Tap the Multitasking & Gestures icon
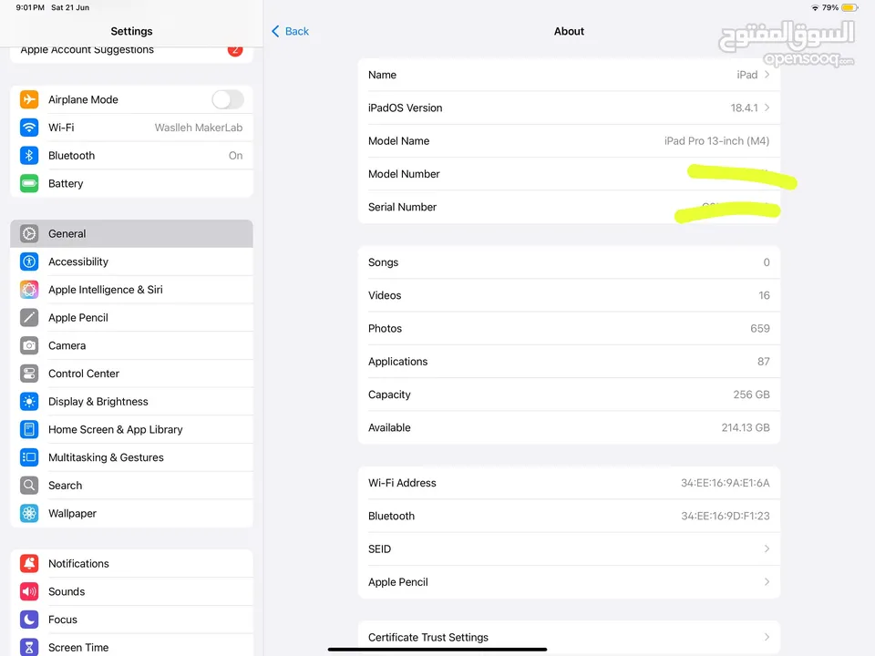875x656 pixels. click(29, 457)
